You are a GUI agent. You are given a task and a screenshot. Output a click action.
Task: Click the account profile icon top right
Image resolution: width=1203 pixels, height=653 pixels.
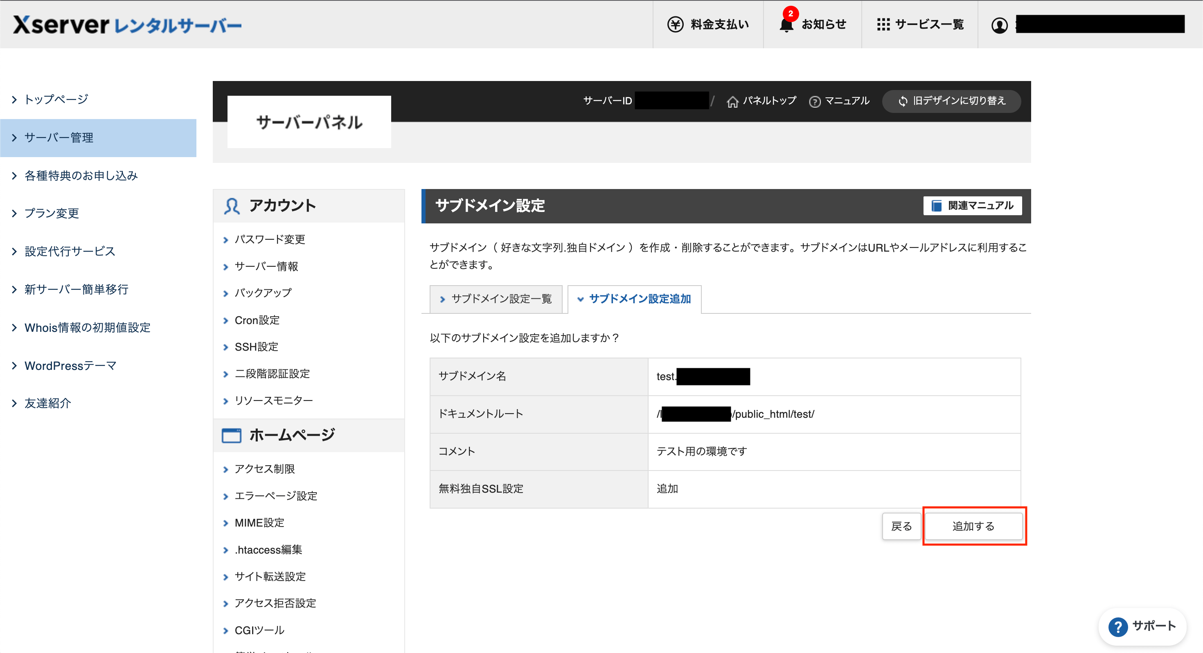point(1000,25)
